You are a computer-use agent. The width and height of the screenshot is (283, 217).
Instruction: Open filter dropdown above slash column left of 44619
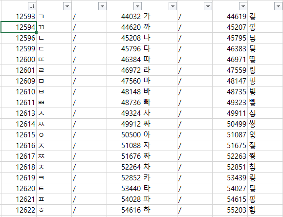point(208,6)
